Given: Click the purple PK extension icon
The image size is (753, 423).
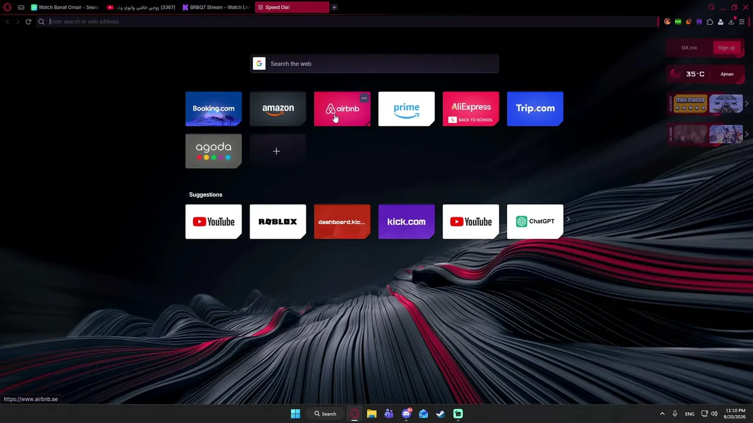Looking at the screenshot, I should 699,22.
